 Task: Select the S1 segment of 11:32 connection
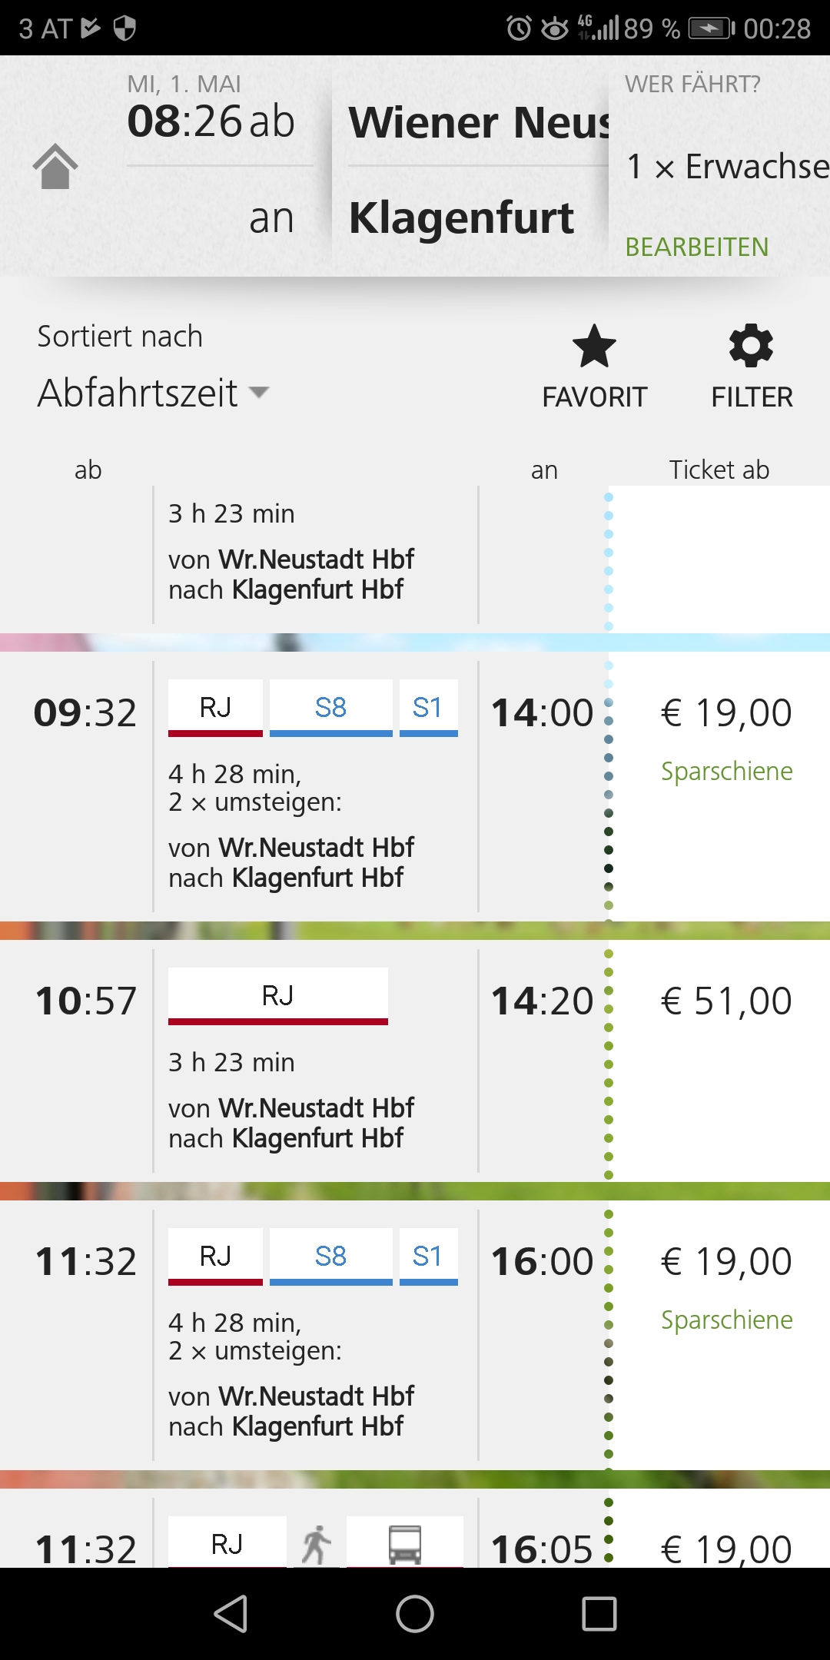[x=429, y=1257]
